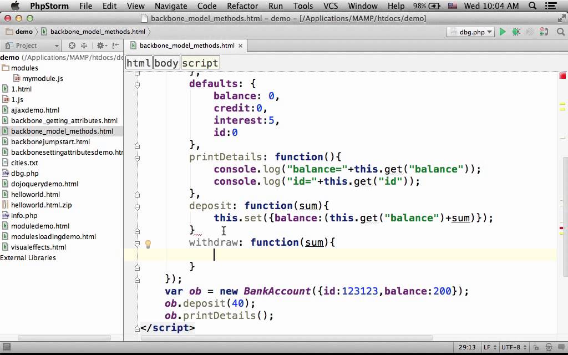Hide the Project tool window with the arrow icon
The height and width of the screenshot is (355, 568).
click(115, 45)
